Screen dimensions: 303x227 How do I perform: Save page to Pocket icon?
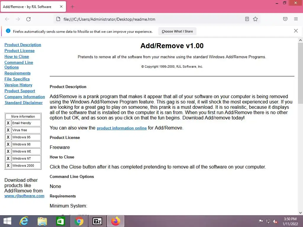click(x=285, y=19)
